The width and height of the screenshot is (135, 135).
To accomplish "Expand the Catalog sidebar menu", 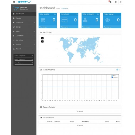I will [24, 18].
